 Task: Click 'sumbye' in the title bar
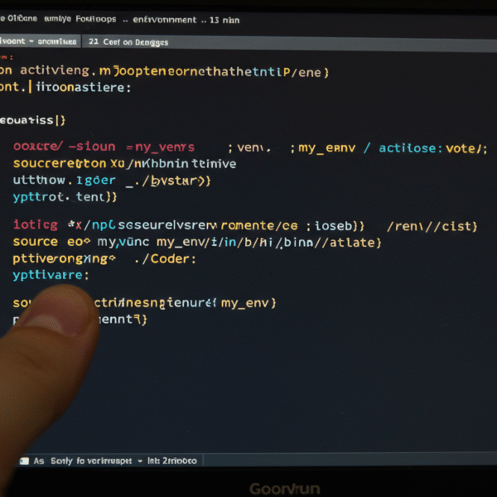[x=55, y=19]
